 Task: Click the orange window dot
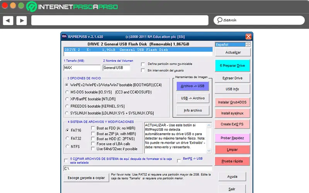13,5
